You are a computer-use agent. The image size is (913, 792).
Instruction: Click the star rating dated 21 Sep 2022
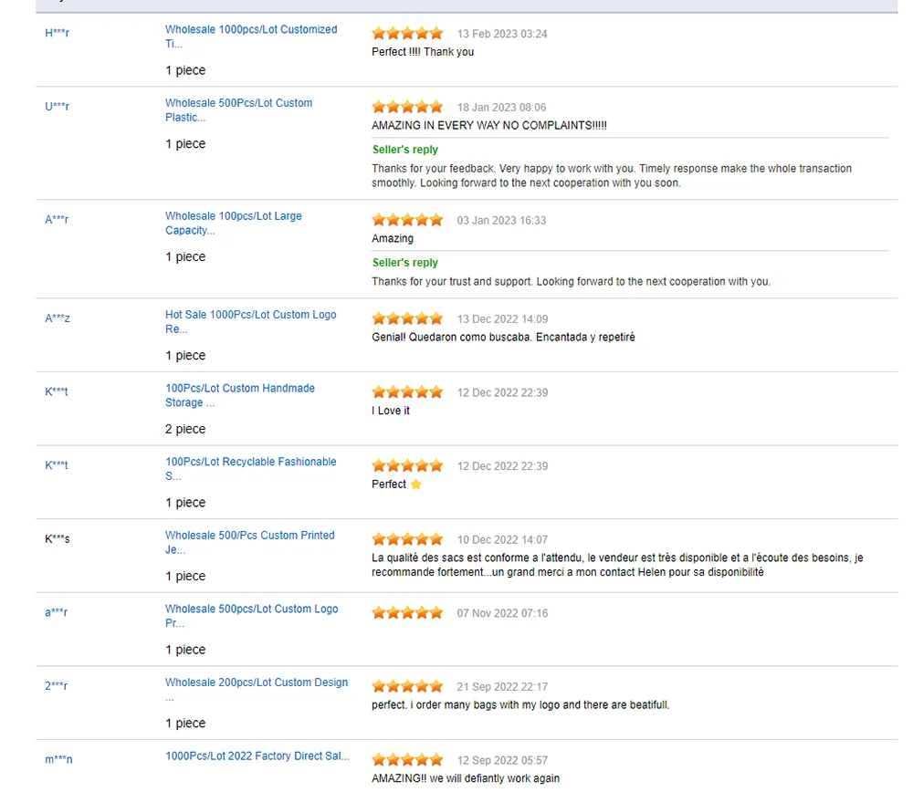(407, 687)
